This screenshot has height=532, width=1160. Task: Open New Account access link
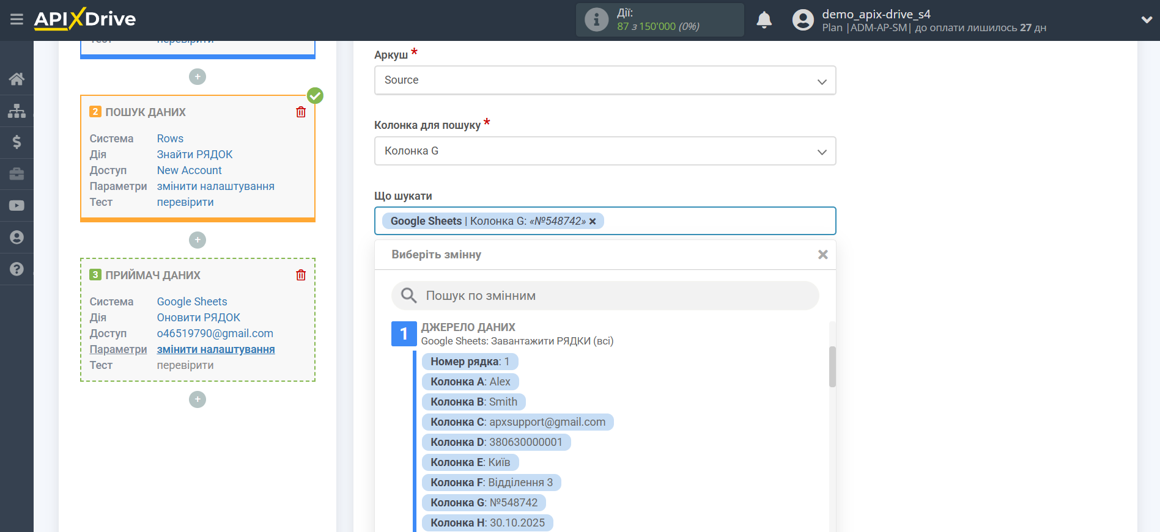[189, 170]
